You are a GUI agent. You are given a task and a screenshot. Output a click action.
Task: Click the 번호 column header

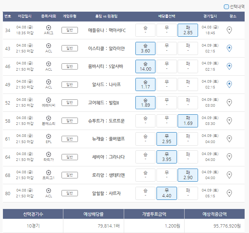tap(8, 16)
